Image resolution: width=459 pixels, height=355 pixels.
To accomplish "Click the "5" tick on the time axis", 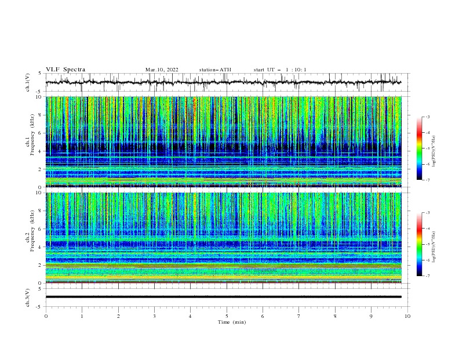I will [227, 316].
